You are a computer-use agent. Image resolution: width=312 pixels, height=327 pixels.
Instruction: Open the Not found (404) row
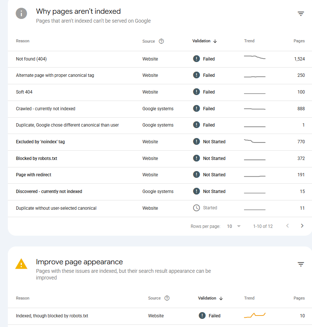(x=160, y=59)
